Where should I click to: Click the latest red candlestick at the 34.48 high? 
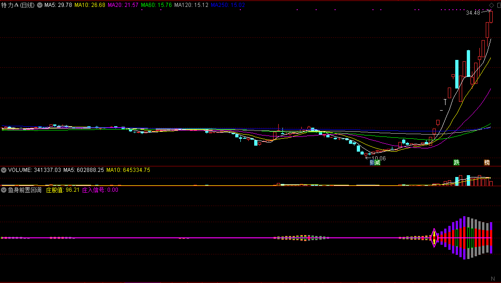click(491, 17)
